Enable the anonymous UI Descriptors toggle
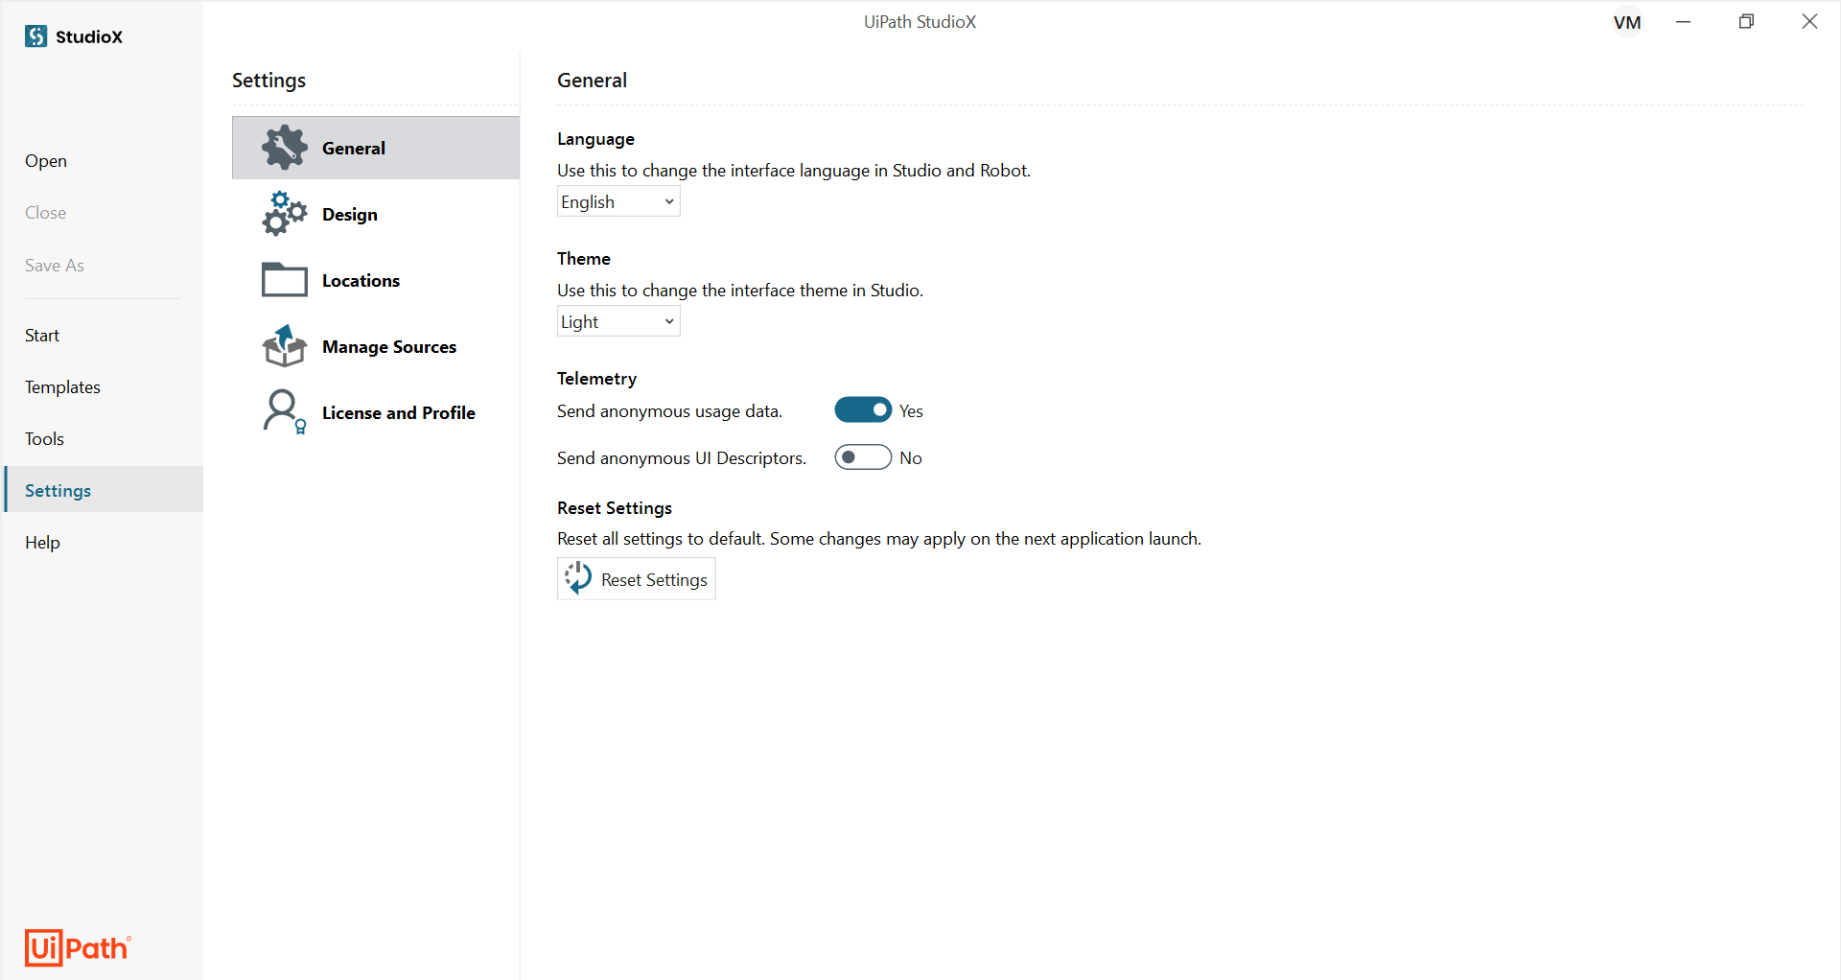Screen dimensions: 1841x980 click(x=863, y=457)
